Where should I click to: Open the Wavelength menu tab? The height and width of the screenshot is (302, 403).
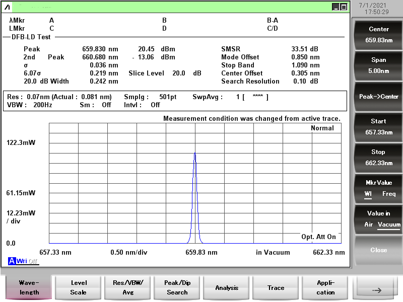[x=29, y=287]
